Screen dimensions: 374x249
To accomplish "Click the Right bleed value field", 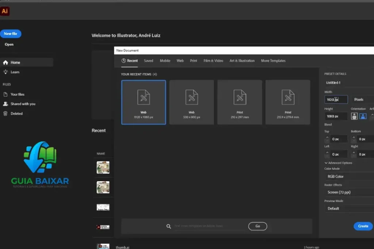I will click(365, 154).
